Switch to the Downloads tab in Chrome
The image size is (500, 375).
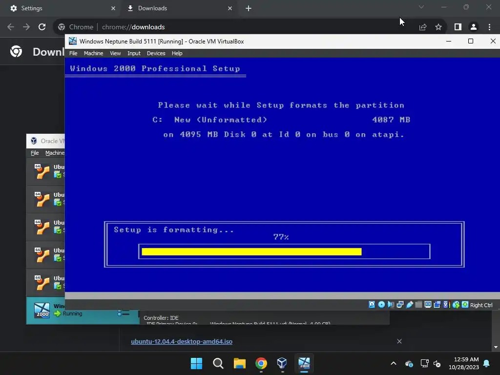point(179,8)
